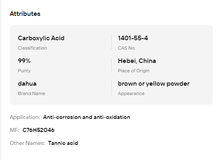Click the Other Names label
Image resolution: width=221 pixels, height=160 pixels.
point(27,143)
